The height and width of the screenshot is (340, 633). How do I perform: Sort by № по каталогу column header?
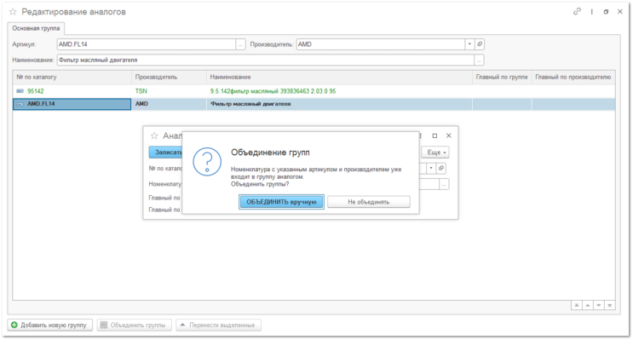(72, 78)
